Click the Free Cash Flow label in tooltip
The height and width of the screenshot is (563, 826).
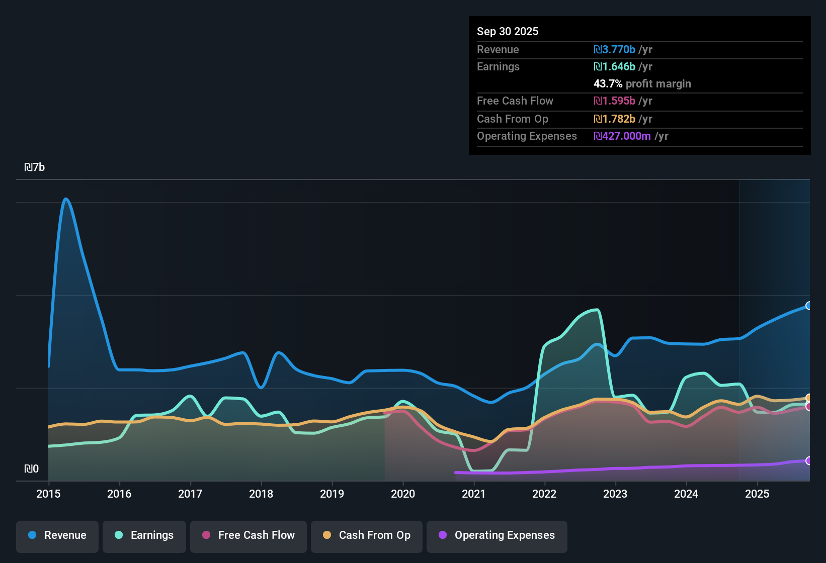click(x=515, y=101)
